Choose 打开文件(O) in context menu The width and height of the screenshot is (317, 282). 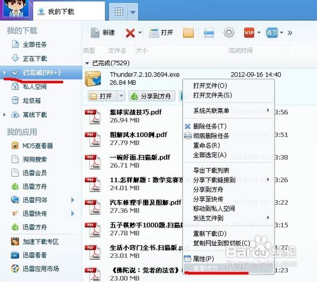[x=210, y=86]
